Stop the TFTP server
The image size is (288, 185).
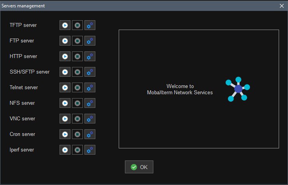point(77,25)
